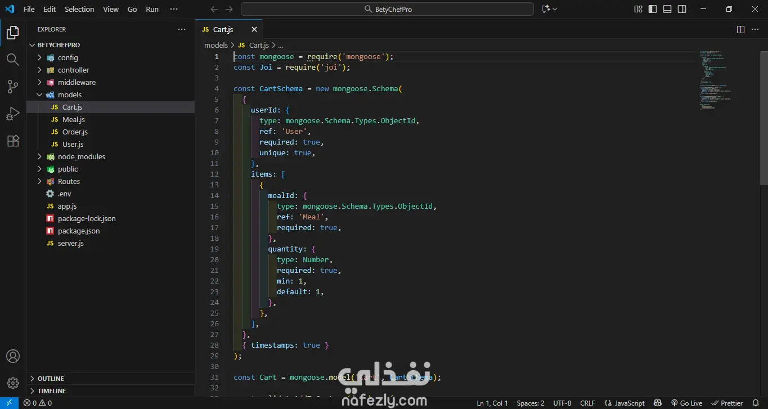Open the Copilot dropdown arrow in the title bar
The width and height of the screenshot is (768, 409).
(x=555, y=9)
